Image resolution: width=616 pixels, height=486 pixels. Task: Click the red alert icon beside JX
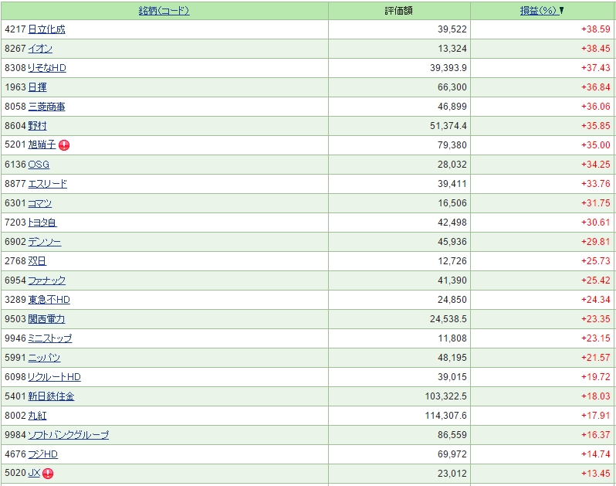coord(48,474)
